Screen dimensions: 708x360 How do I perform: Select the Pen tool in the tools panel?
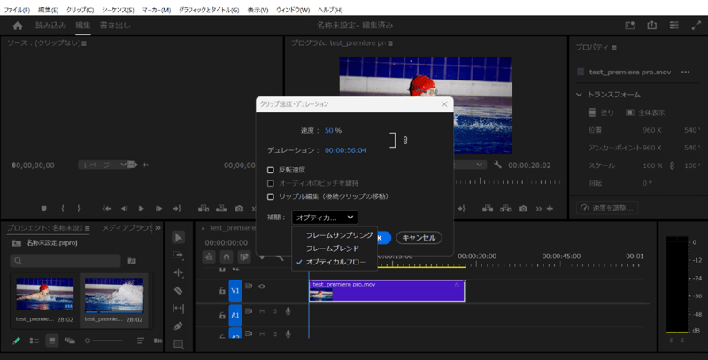pos(178,326)
